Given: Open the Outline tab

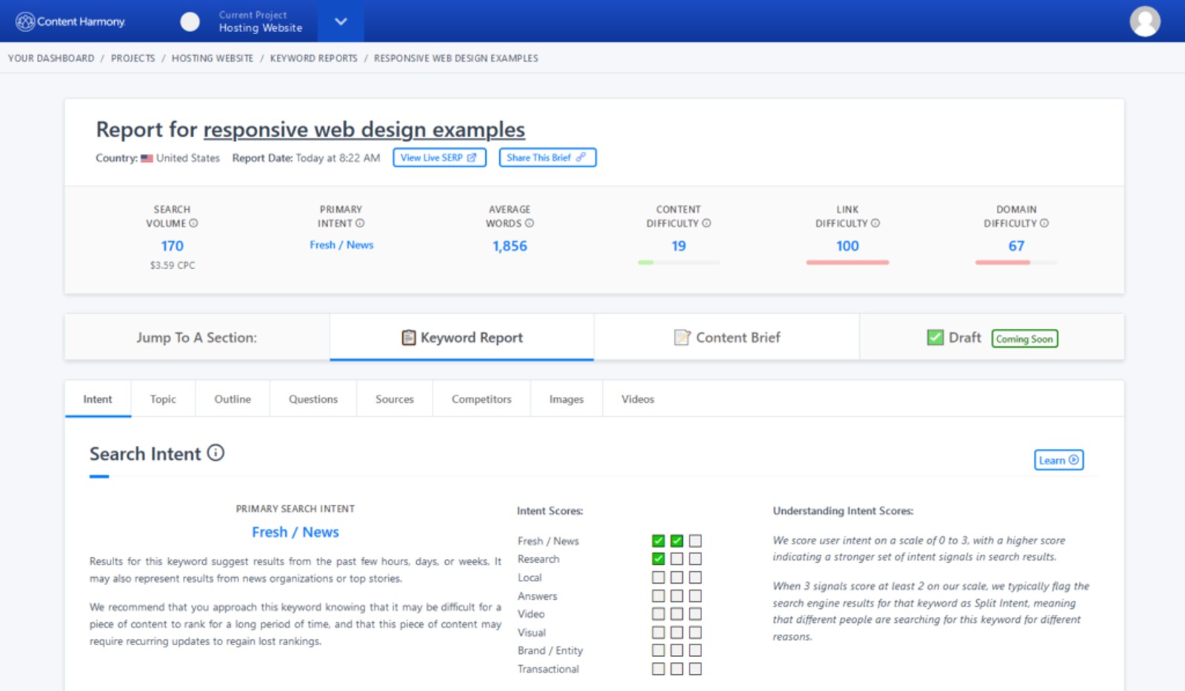Looking at the screenshot, I should click(x=233, y=399).
